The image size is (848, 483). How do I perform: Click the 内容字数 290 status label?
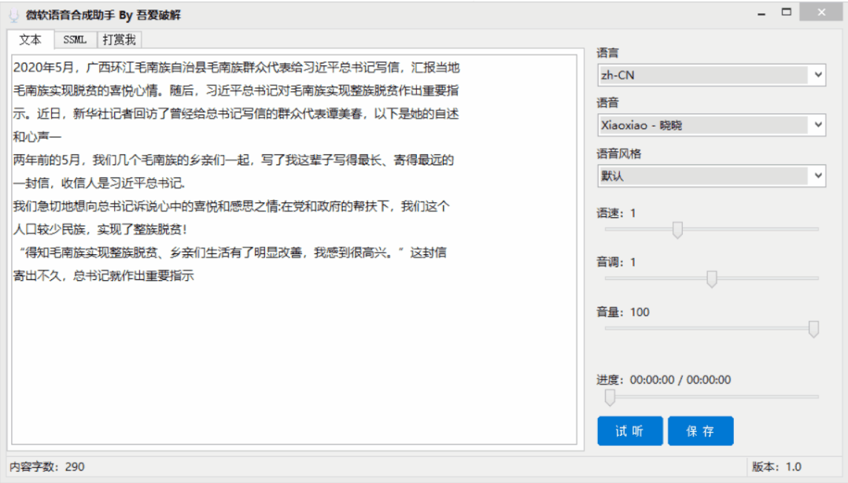tap(46, 467)
